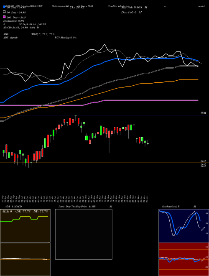Click the 'Intra Day Trading Price & MR' title

[x=77, y=207]
